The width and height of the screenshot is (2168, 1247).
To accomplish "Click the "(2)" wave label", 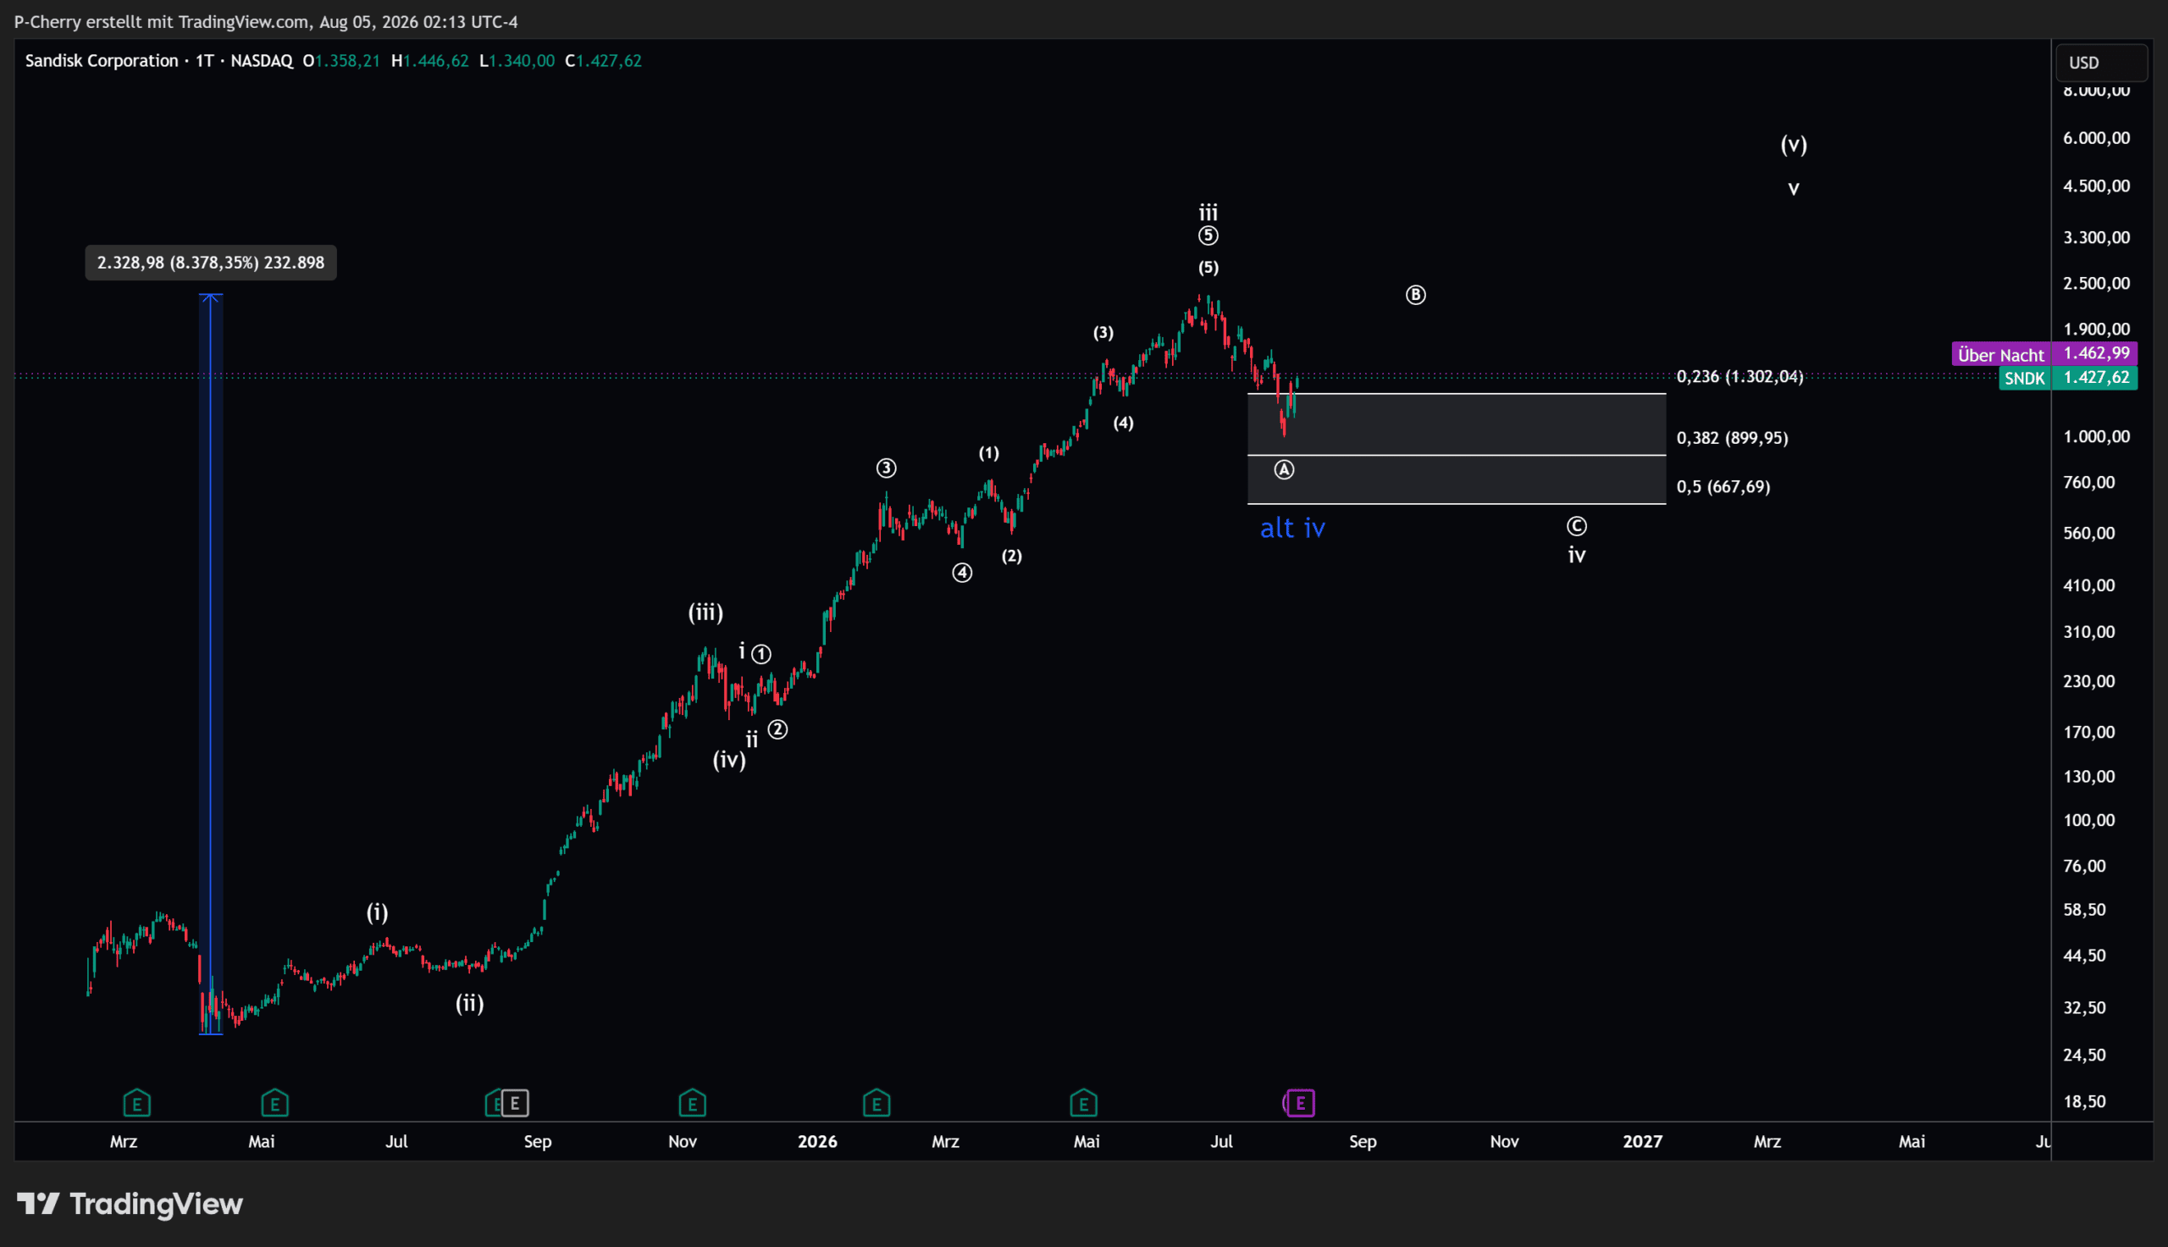I will tap(1012, 557).
